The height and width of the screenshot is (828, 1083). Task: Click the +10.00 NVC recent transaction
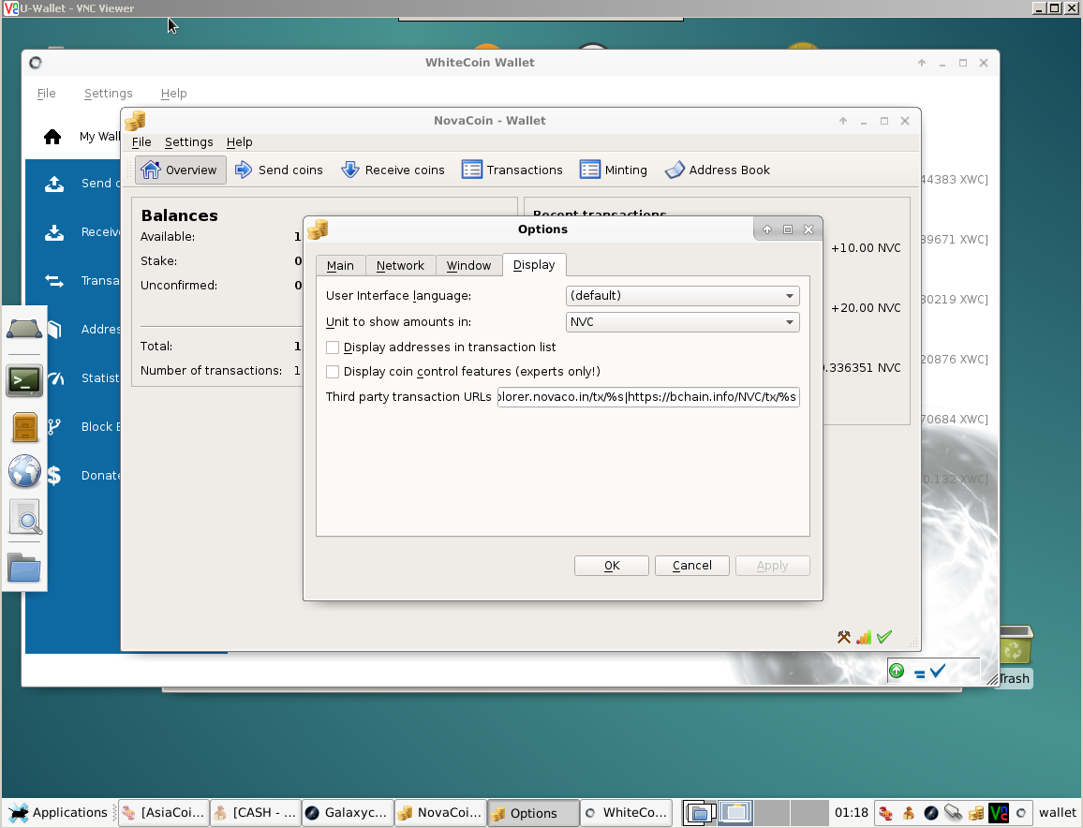coord(866,248)
